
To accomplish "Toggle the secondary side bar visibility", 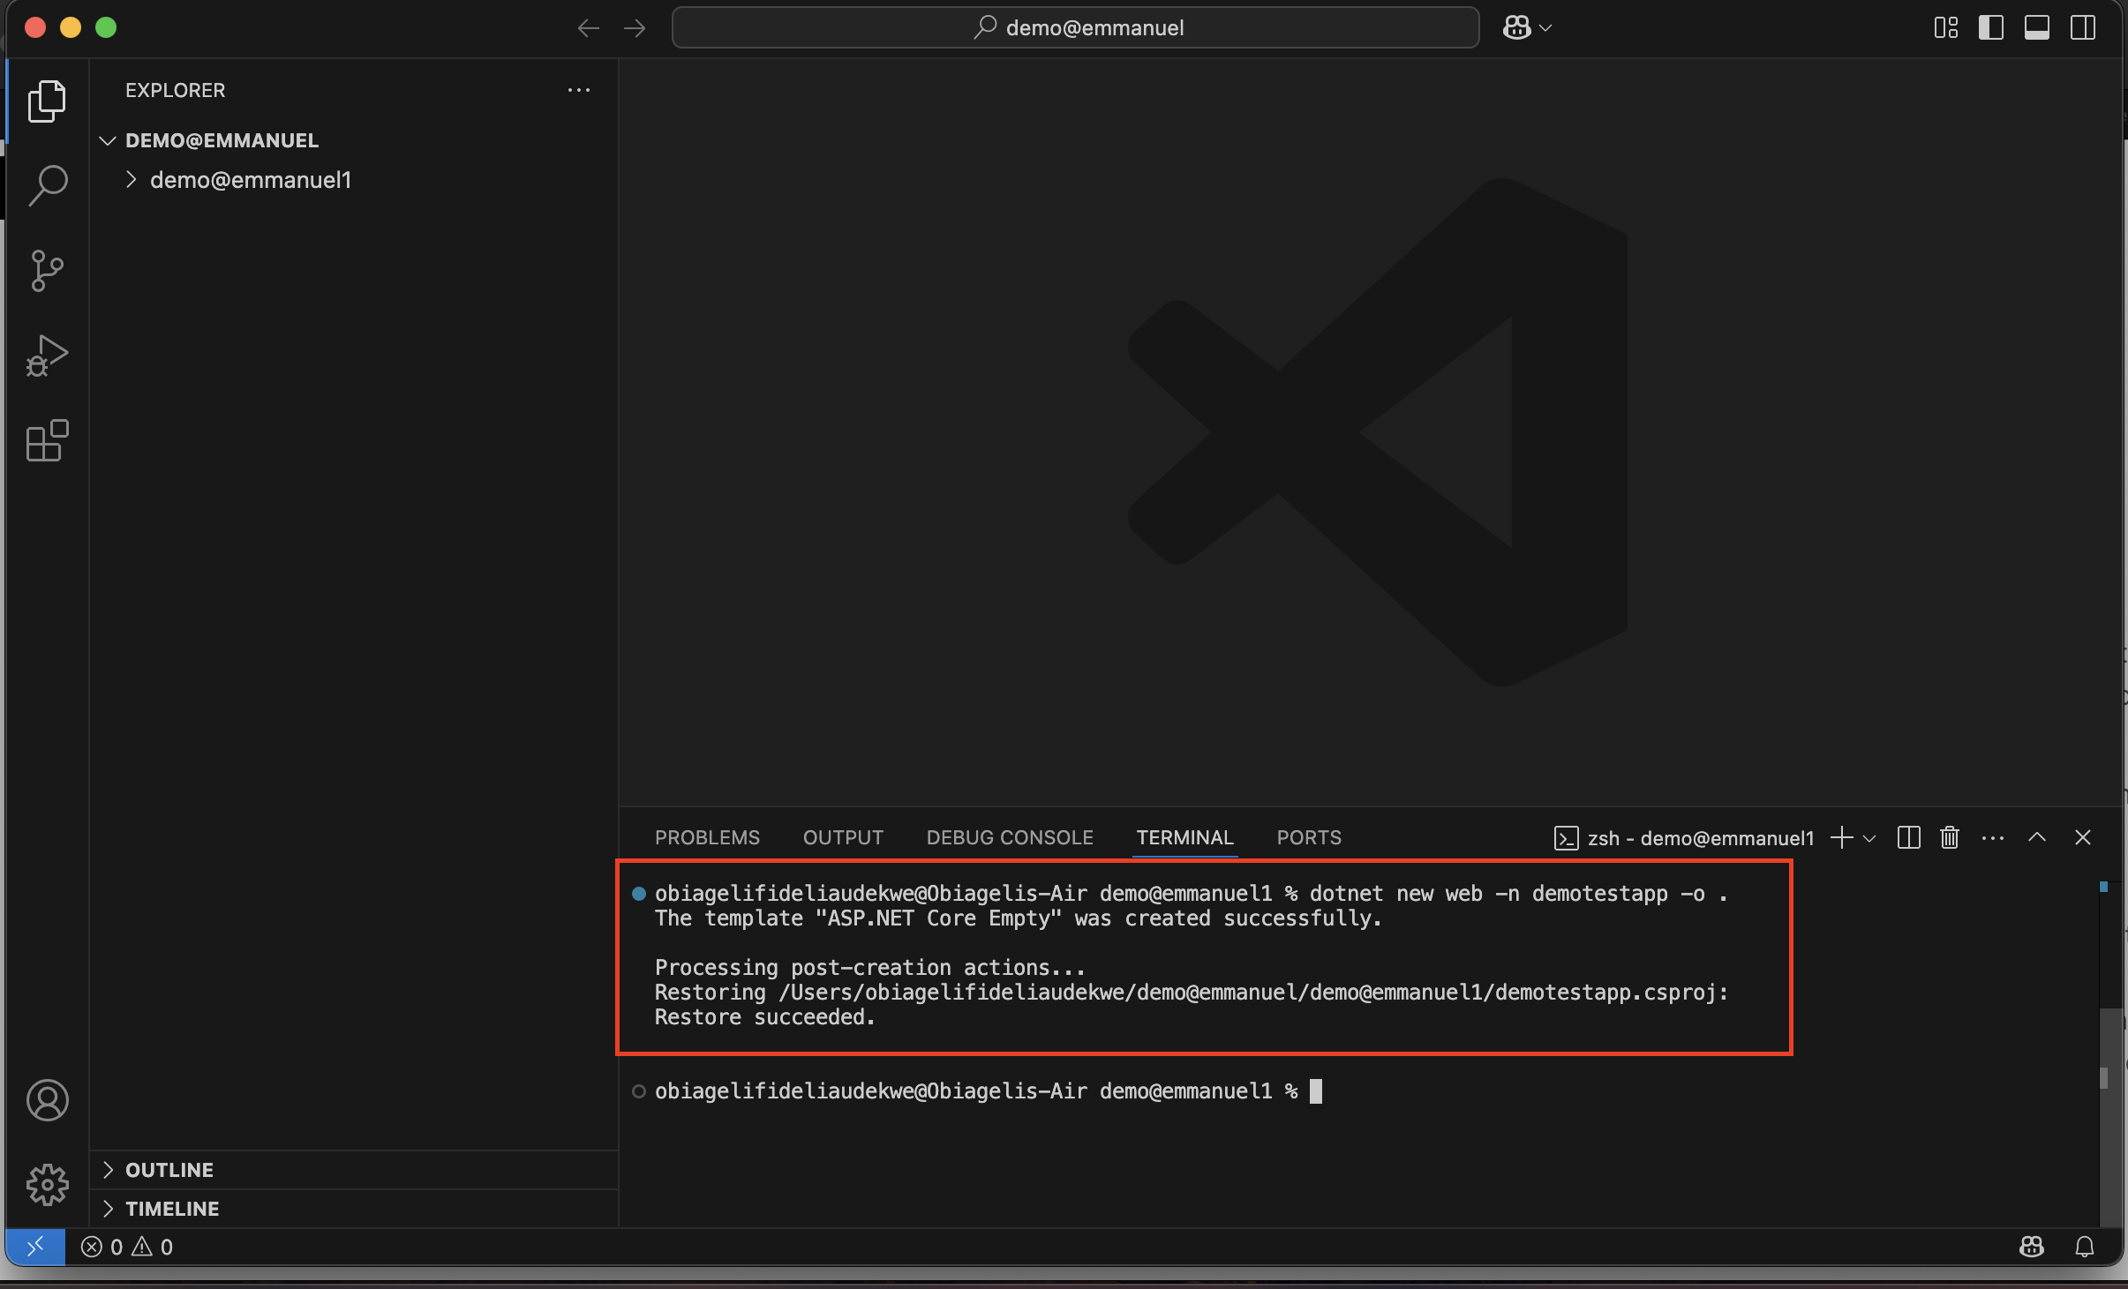I will pyautogui.click(x=2083, y=28).
